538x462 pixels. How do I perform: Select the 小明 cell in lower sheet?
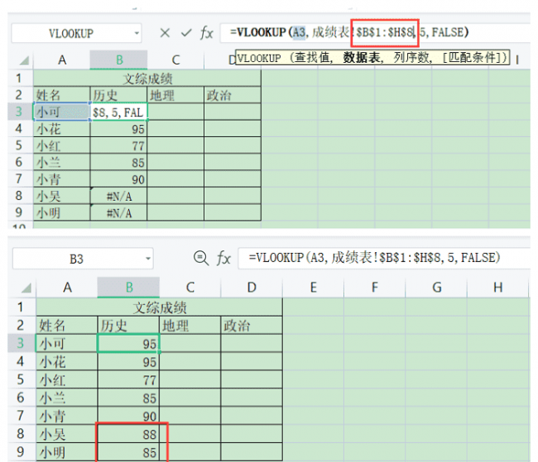pos(66,452)
